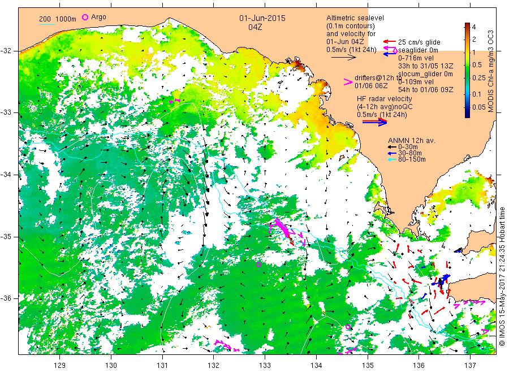The width and height of the screenshot is (509, 373).
Task: Click the cyan isobath line under '200 1000m'
Action: pyautogui.click(x=47, y=24)
